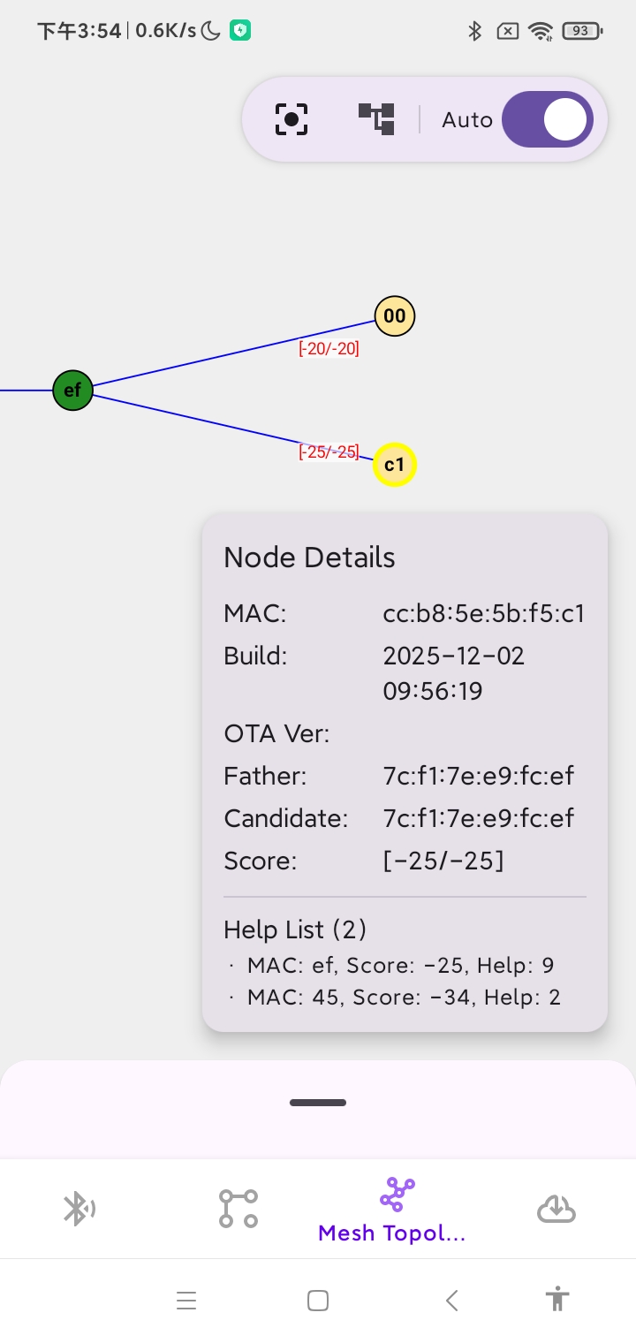Select the highlighted c1 node
The height and width of the screenshot is (1343, 636).
394,465
